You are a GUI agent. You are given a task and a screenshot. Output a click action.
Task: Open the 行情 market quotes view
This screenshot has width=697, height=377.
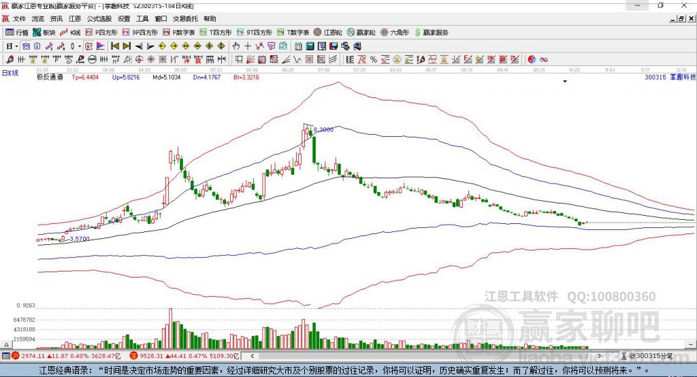(x=16, y=33)
